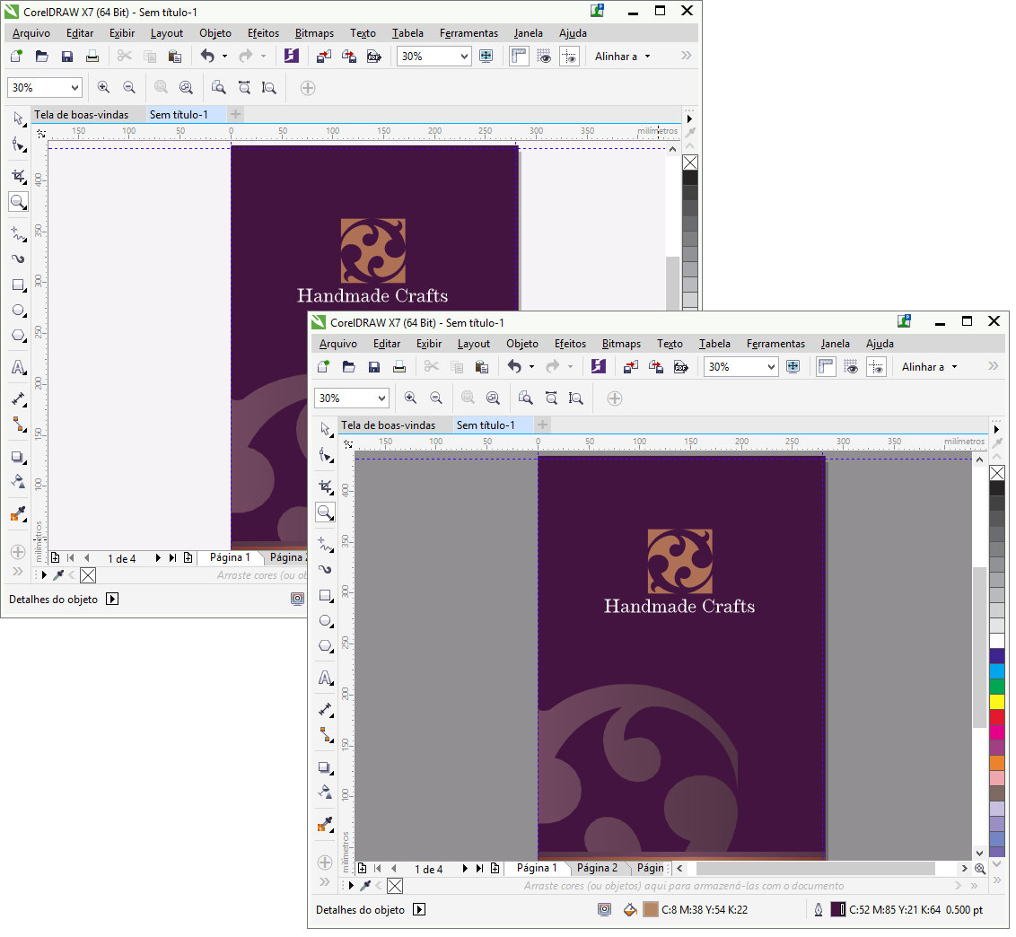Click the horizontal scrollbar in the front window

pos(815,868)
